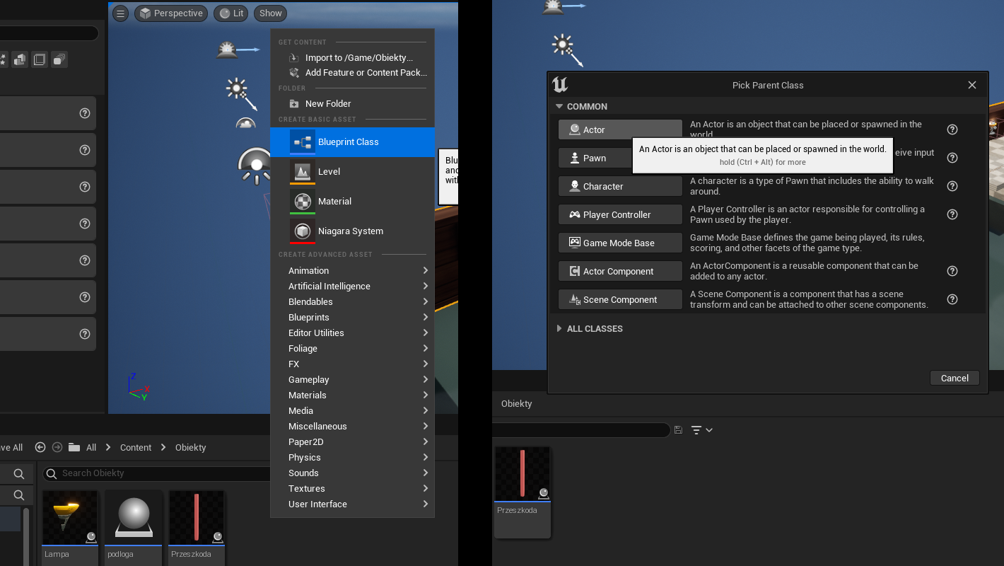Select the directional light icon in the viewport
This screenshot has width=1004, height=566.
click(x=235, y=90)
